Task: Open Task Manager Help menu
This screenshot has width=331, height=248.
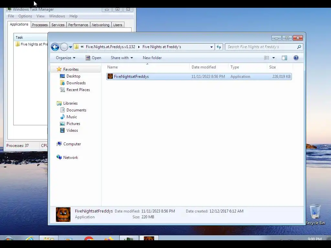Action: click(x=73, y=16)
